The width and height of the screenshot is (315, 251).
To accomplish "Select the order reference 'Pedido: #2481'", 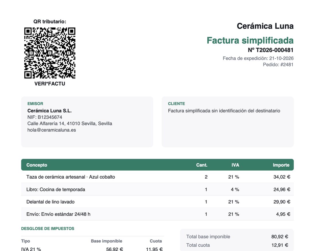I will (278, 64).
